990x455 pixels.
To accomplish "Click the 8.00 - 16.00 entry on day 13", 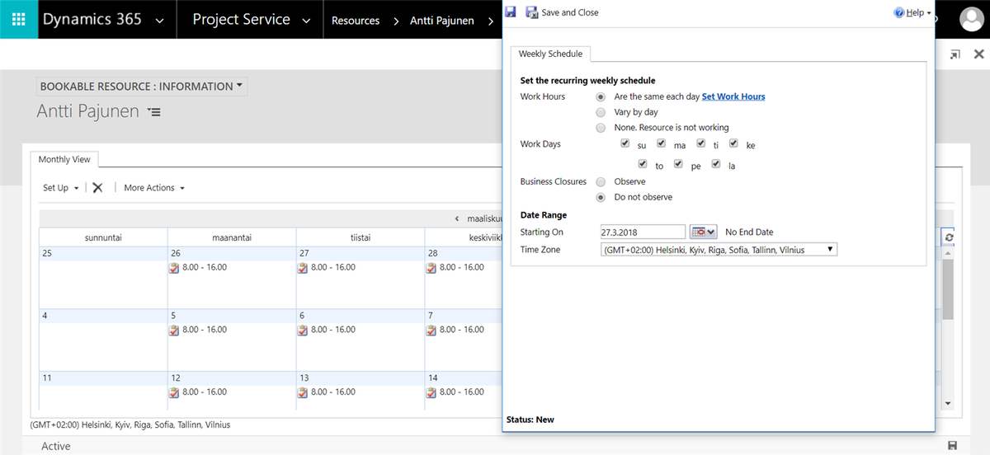I will [333, 392].
